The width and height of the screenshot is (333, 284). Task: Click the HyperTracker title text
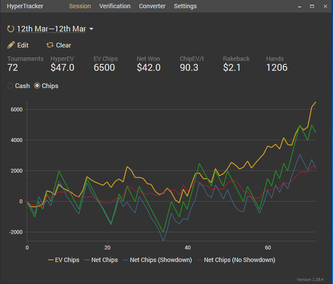coord(25,6)
